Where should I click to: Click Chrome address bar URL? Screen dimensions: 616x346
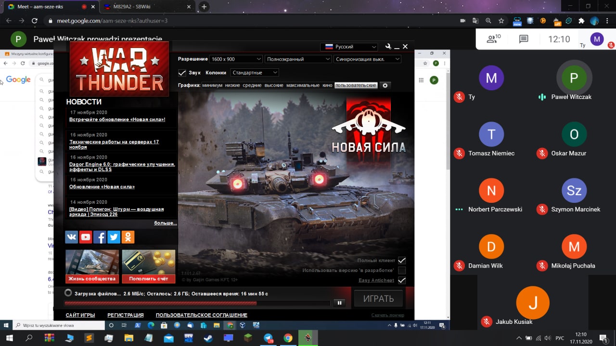(112, 21)
